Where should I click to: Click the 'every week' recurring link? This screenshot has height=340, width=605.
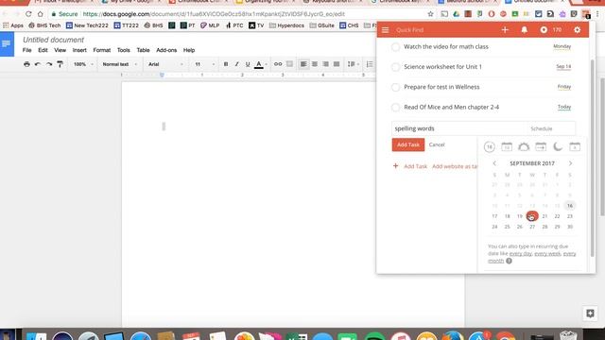coord(547,254)
